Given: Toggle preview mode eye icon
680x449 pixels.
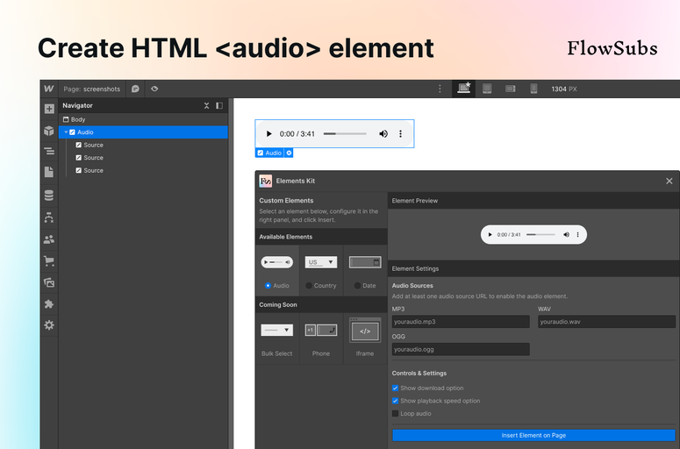Looking at the screenshot, I should pyautogui.click(x=154, y=89).
